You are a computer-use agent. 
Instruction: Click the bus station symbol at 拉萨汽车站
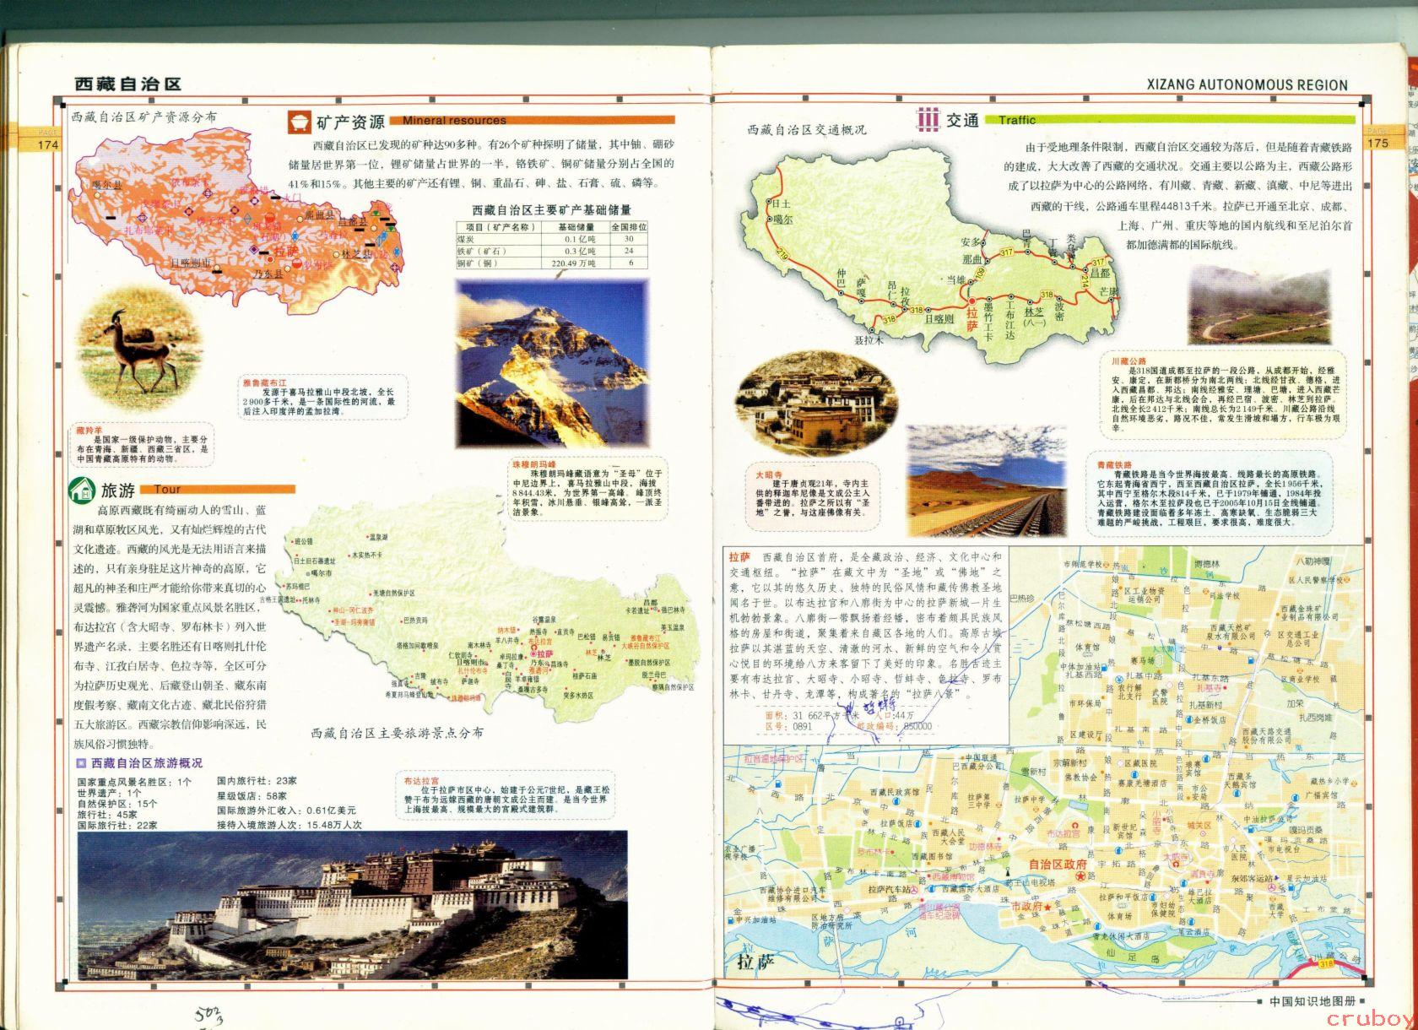[x=913, y=890]
